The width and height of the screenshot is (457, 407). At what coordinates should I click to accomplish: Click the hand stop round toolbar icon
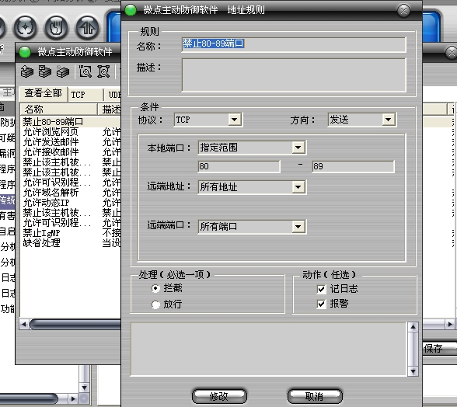click(56, 28)
